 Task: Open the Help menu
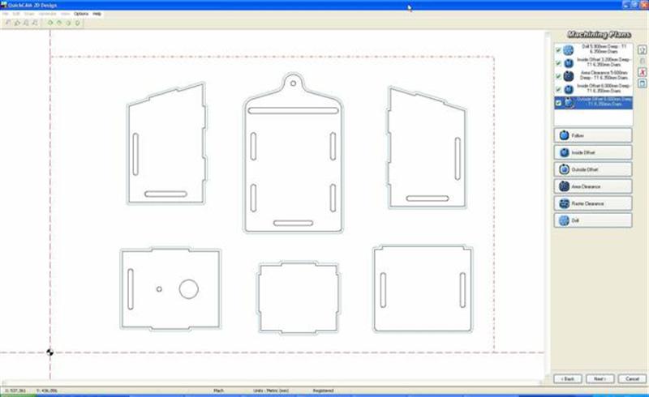(97, 14)
